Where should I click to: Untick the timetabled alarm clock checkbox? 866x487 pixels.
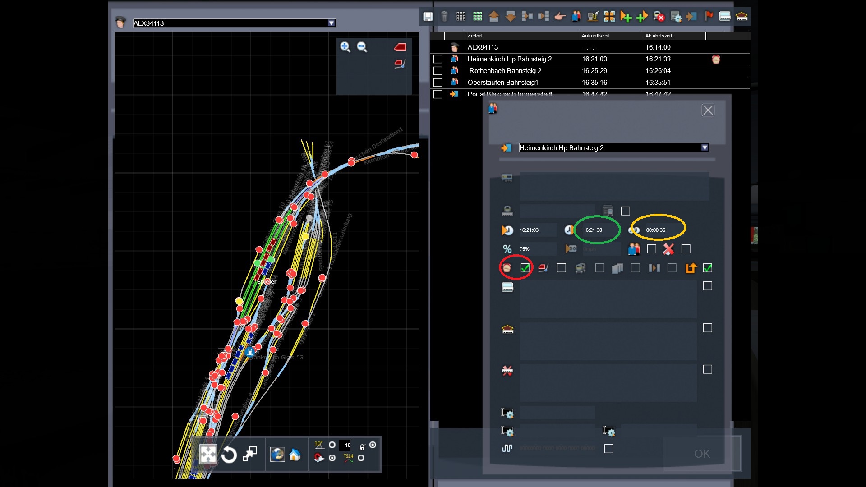(x=525, y=268)
